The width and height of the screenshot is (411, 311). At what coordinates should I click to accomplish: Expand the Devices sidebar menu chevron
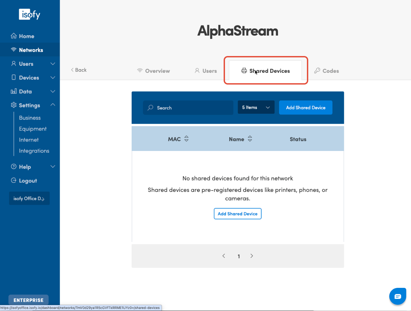pos(53,77)
